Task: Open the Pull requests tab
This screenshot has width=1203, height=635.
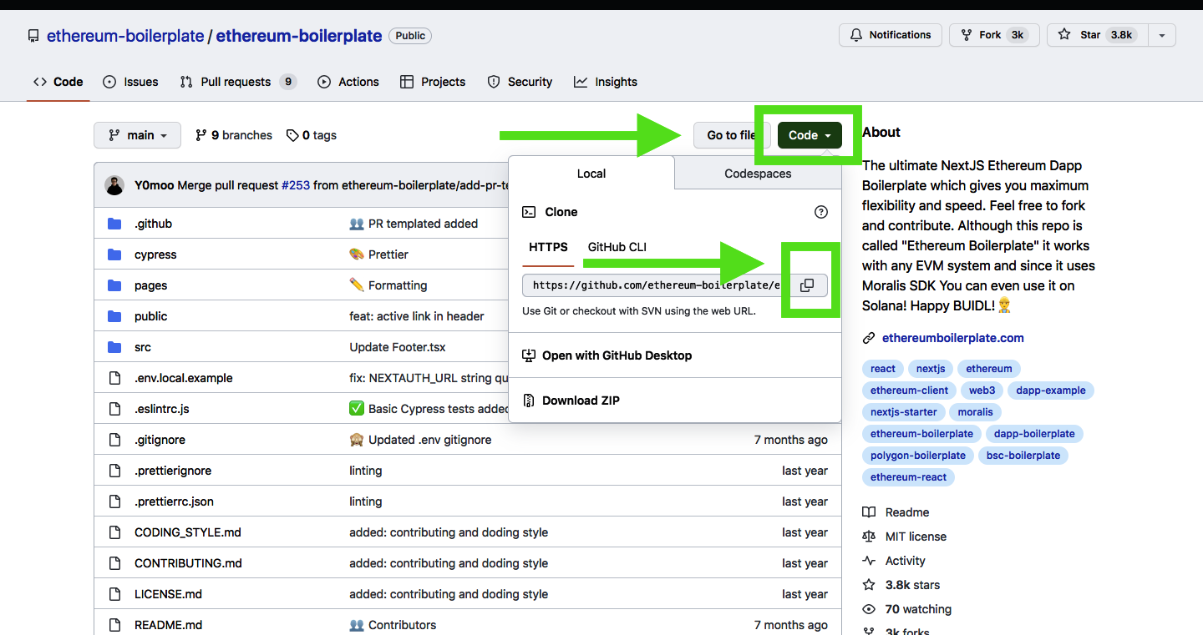Action: pyautogui.click(x=236, y=82)
